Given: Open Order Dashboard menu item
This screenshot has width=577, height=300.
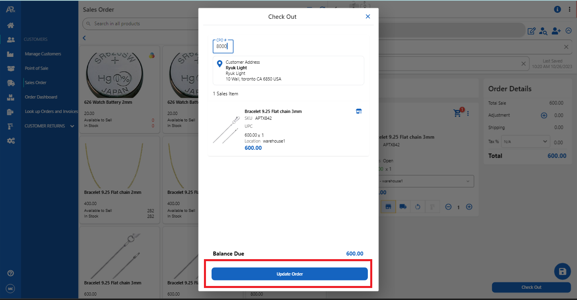Looking at the screenshot, I should pyautogui.click(x=41, y=97).
